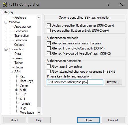Select the Connection category
Screen dimensions: 128x125
[x=16, y=49]
